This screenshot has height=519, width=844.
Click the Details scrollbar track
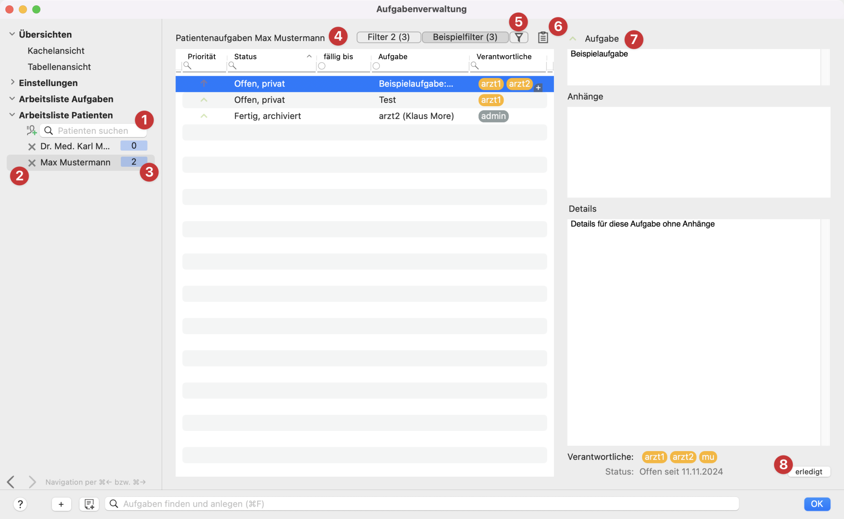[x=825, y=332]
